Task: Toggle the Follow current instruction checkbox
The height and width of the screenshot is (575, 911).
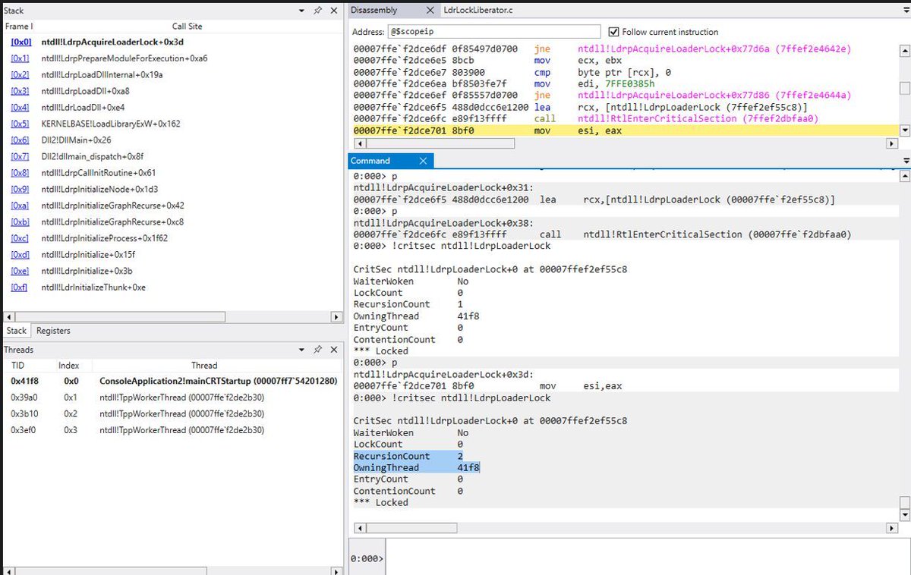Action: click(x=614, y=31)
